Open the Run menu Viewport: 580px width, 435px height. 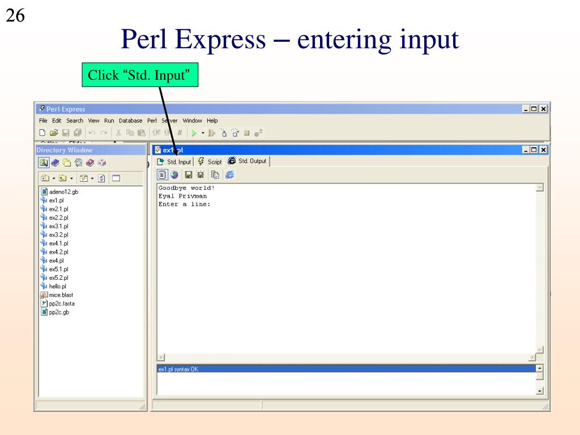point(109,121)
